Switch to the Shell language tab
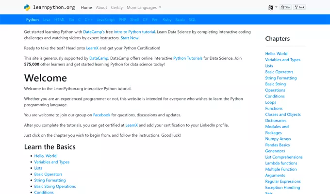This screenshot has width=330, height=194. pyautogui.click(x=134, y=20)
